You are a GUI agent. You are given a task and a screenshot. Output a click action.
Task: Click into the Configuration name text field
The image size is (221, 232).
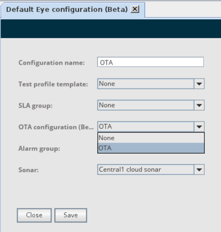click(151, 62)
